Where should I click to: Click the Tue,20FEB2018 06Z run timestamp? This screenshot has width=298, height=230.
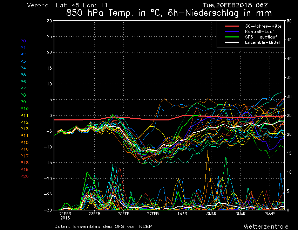tap(236, 5)
